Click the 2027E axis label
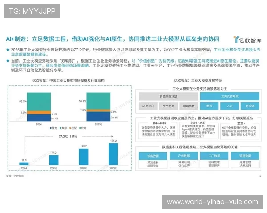 (113, 168)
